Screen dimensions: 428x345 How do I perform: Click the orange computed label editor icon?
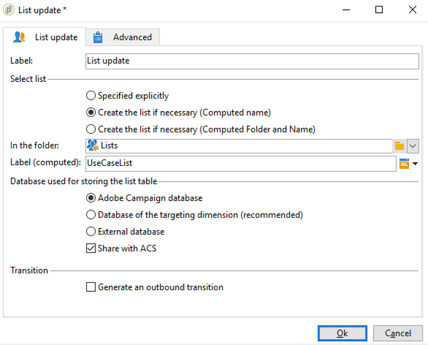pos(404,163)
